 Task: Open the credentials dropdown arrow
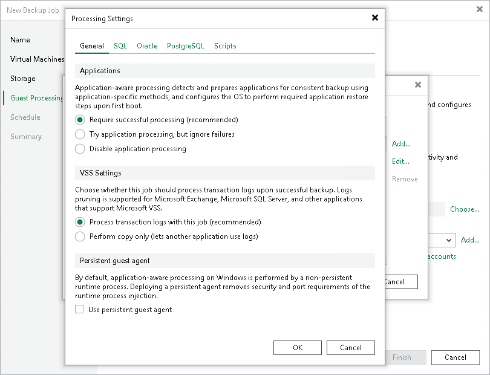(x=449, y=240)
